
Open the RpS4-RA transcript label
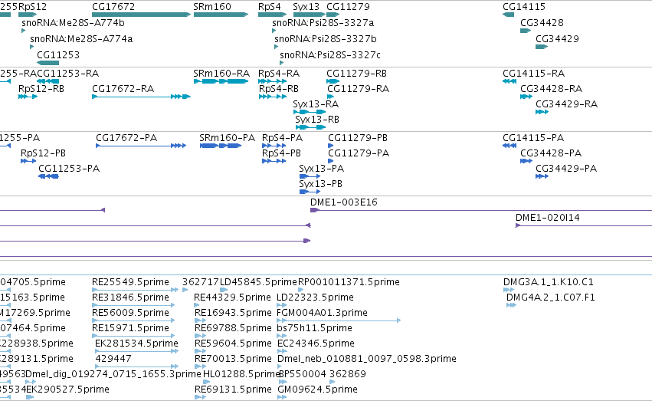coord(279,73)
